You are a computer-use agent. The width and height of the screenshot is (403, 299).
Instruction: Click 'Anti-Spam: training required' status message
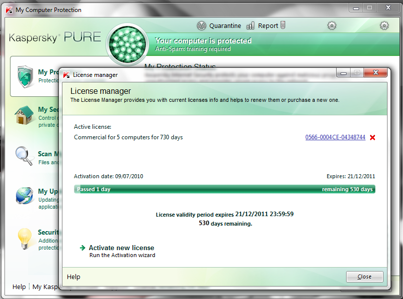(193, 49)
